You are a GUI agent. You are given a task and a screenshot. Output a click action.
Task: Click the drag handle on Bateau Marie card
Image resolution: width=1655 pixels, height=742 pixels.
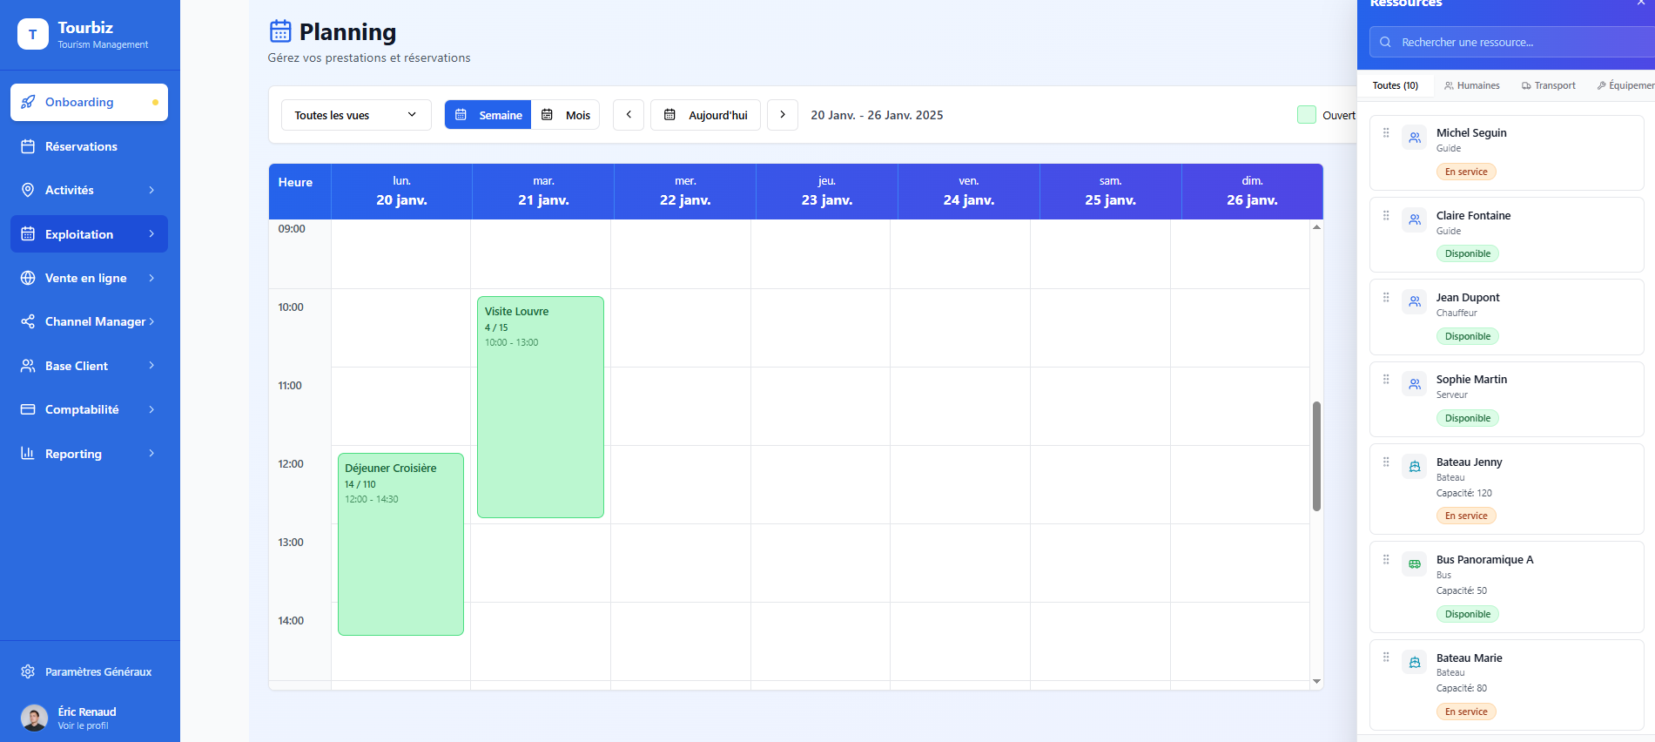(1386, 658)
